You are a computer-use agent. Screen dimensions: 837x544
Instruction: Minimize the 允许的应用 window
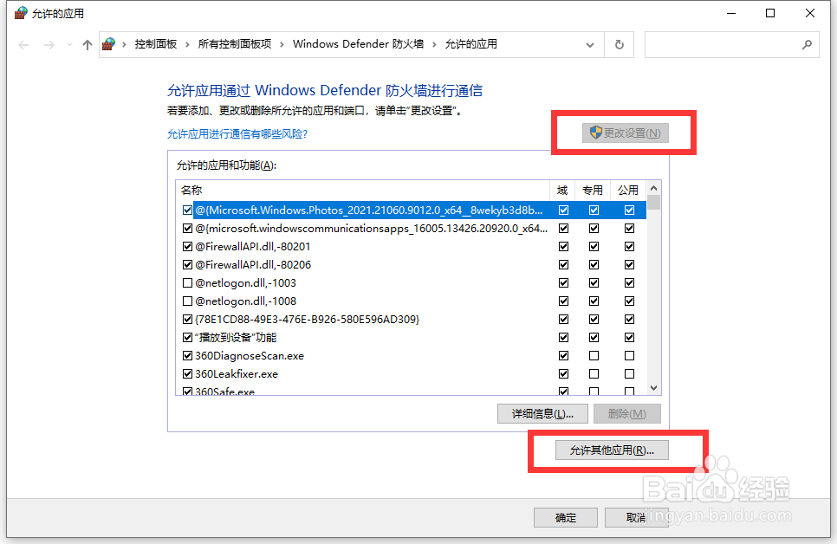(x=731, y=13)
